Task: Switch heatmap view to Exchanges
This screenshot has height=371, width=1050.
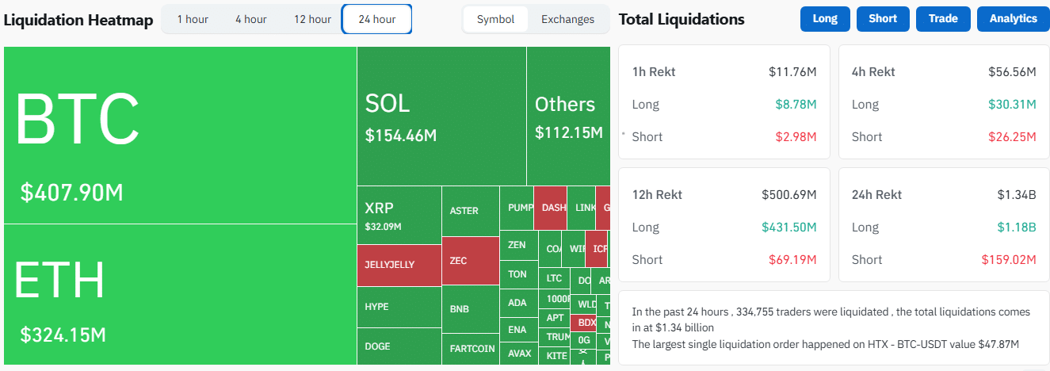Action: (567, 19)
